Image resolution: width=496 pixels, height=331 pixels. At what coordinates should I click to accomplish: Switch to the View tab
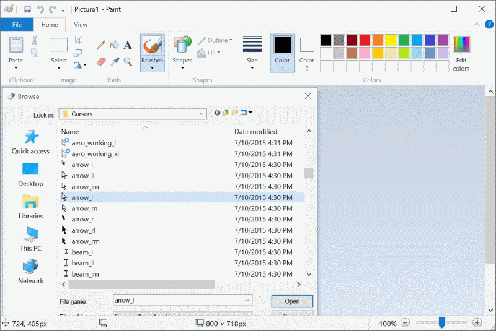point(81,24)
